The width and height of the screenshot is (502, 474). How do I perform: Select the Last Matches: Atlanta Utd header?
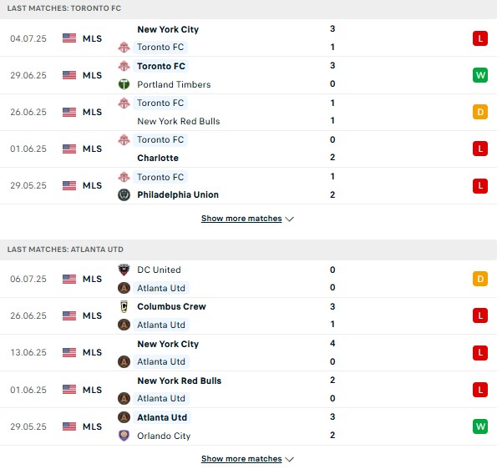[65, 250]
